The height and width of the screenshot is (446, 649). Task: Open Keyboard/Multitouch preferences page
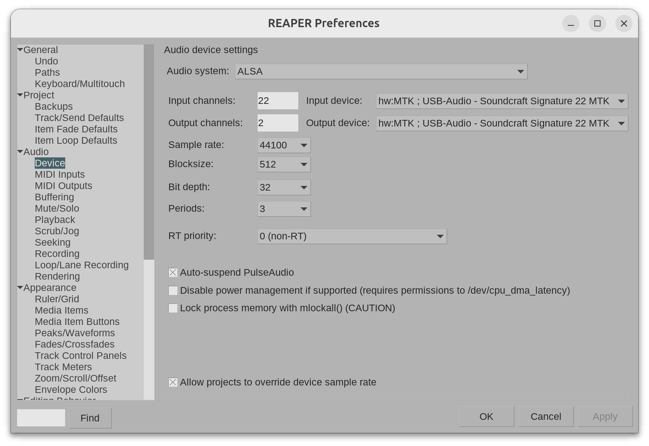pos(80,84)
